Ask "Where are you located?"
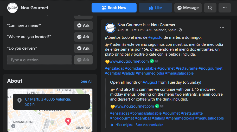This screenshot has height=132, width=237. click(x=83, y=37)
